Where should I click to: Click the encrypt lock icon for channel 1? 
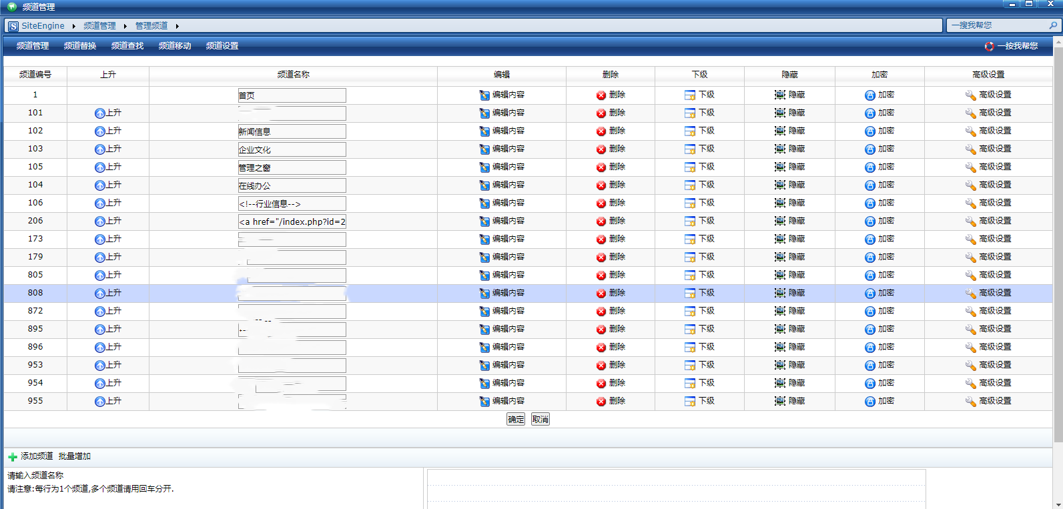(870, 95)
